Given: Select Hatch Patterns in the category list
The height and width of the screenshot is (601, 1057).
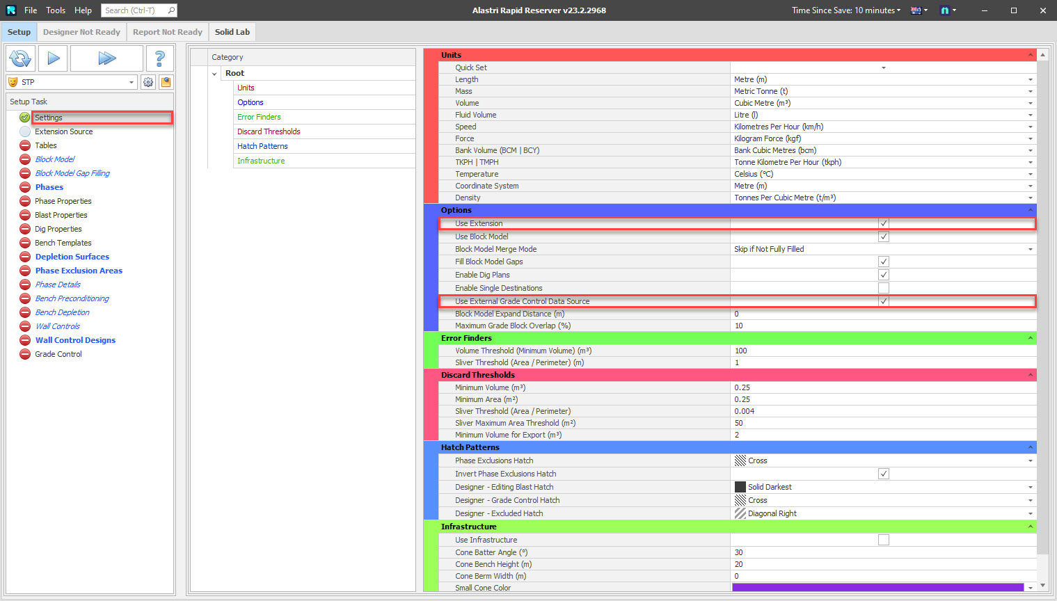Looking at the screenshot, I should (262, 146).
